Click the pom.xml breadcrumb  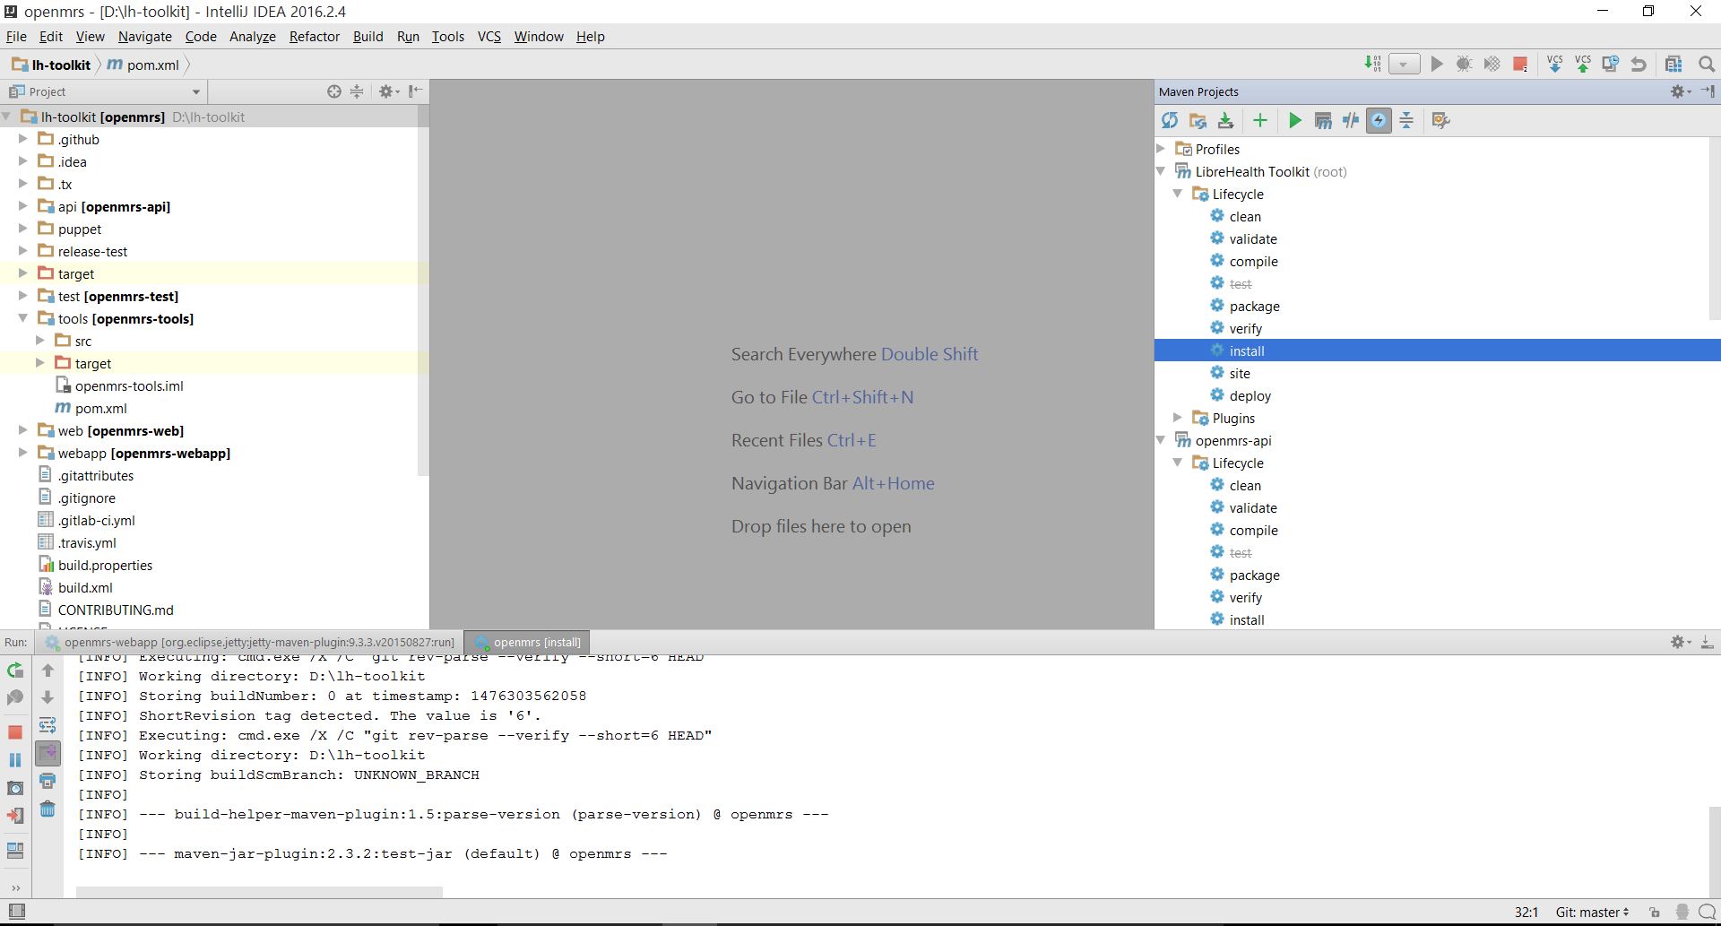[x=144, y=65]
